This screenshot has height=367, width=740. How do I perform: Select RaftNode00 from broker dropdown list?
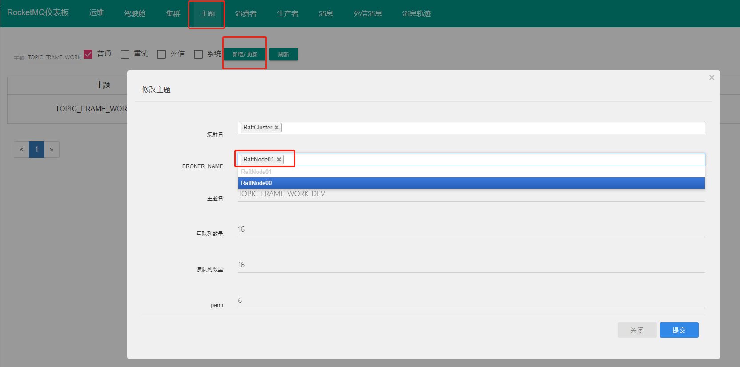point(471,183)
